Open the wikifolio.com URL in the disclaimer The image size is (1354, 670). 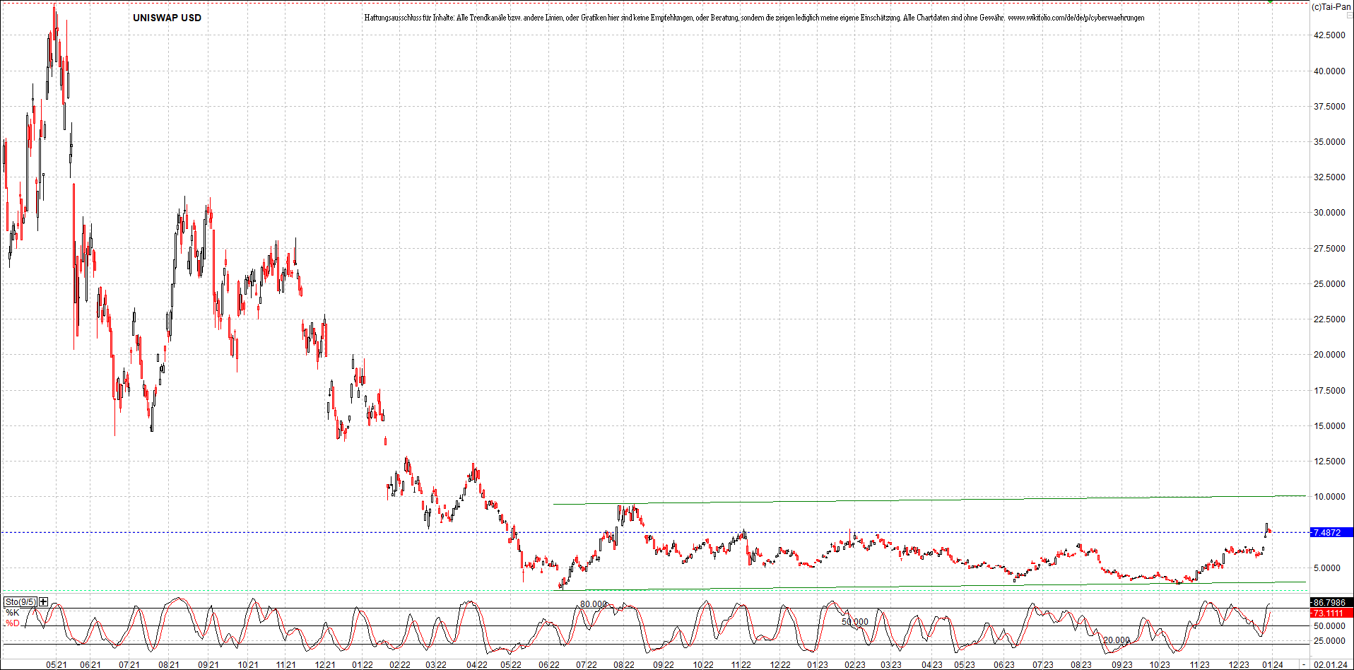tap(1076, 18)
